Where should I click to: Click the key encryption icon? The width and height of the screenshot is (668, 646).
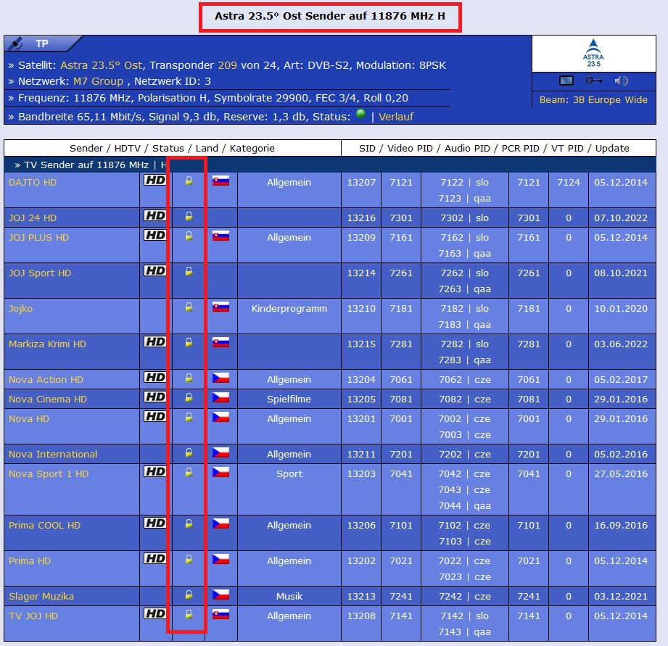pyautogui.click(x=594, y=80)
